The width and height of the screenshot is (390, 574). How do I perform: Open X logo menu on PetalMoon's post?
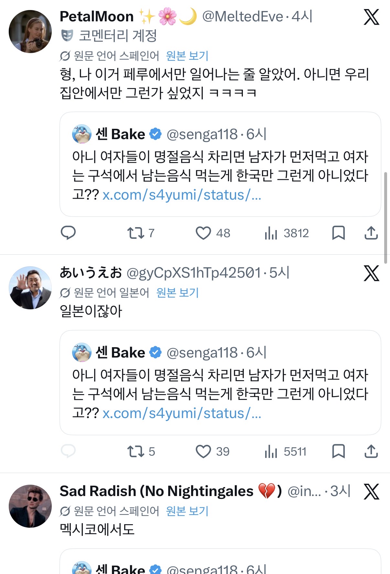[371, 17]
